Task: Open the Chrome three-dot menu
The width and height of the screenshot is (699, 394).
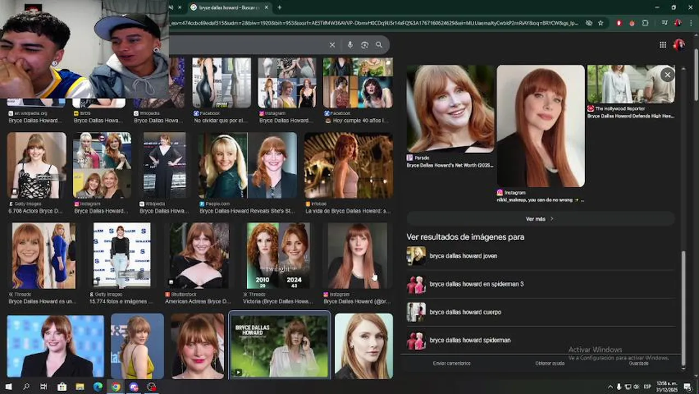Action: [x=690, y=23]
